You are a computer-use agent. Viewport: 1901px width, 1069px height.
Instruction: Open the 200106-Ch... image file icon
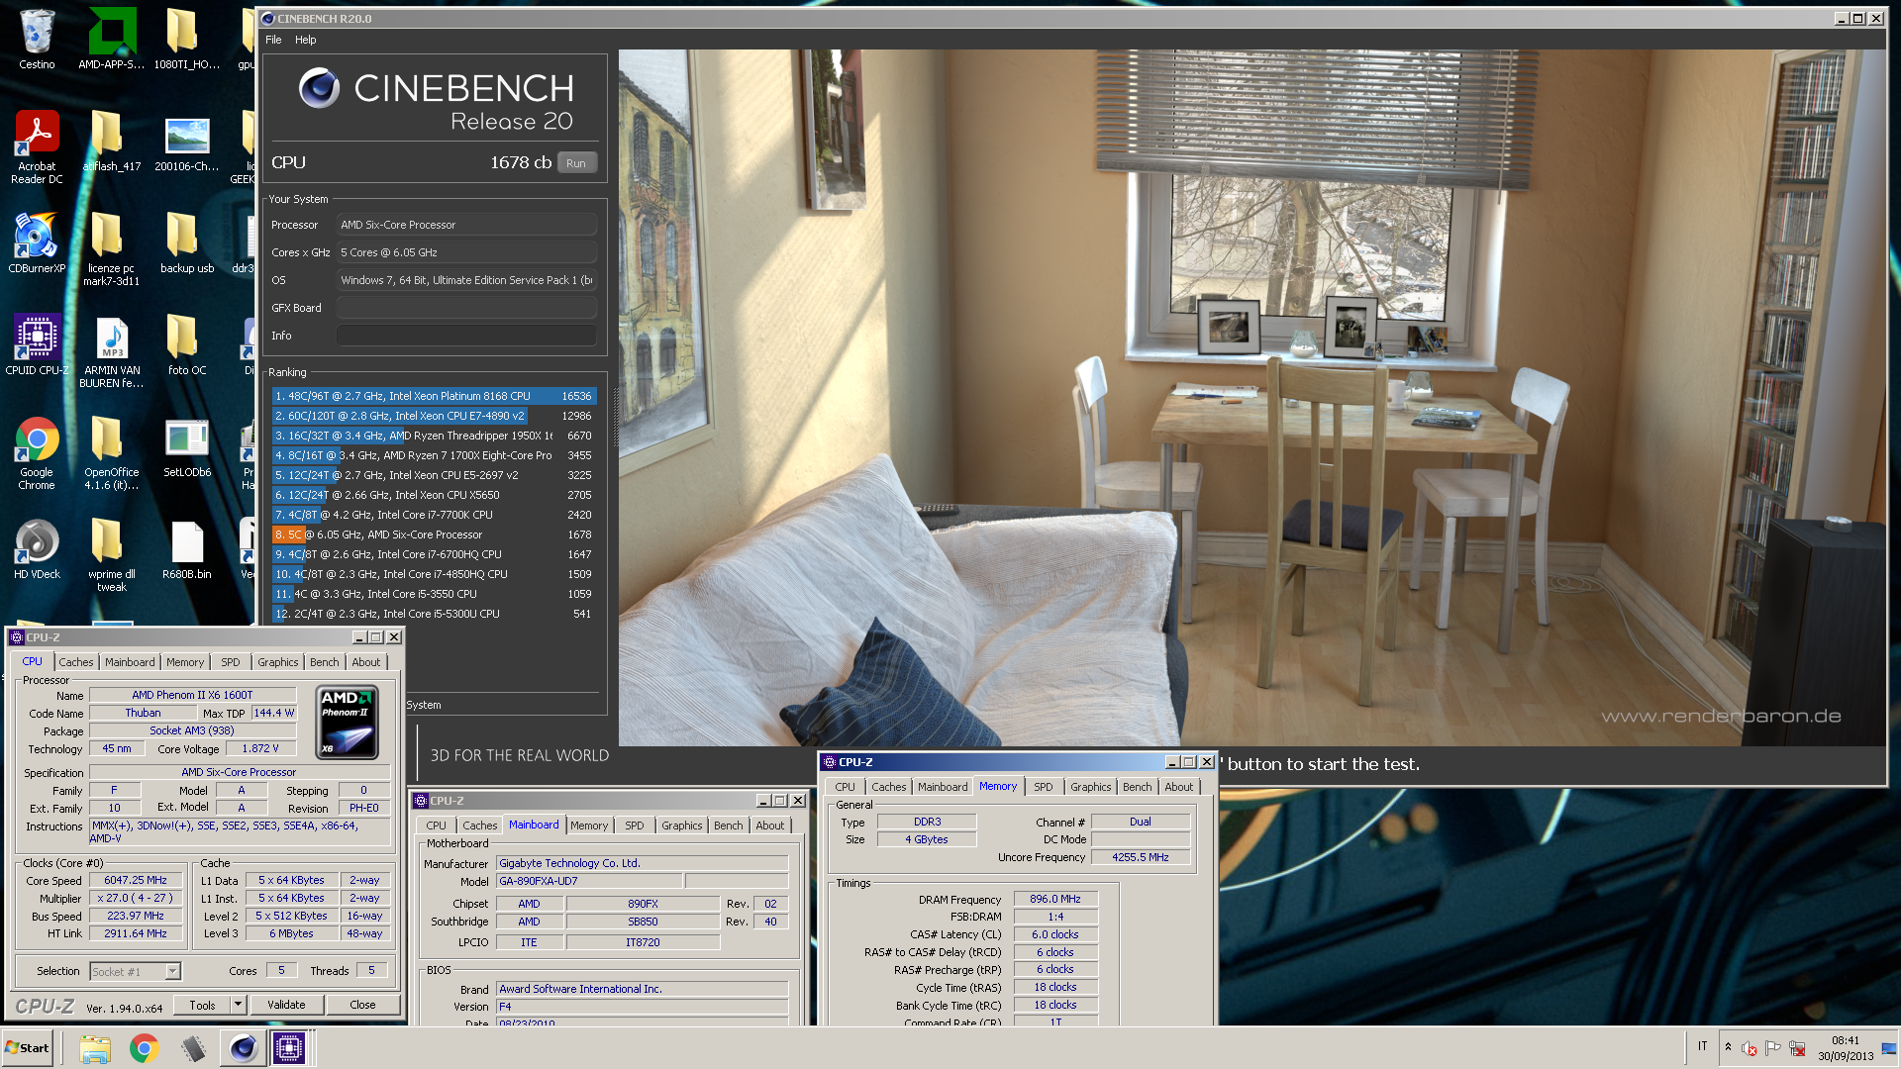point(186,142)
